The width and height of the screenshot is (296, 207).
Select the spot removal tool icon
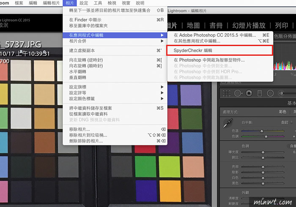(238, 93)
